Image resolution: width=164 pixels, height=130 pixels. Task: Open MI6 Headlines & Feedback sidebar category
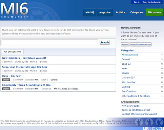tap(136, 96)
